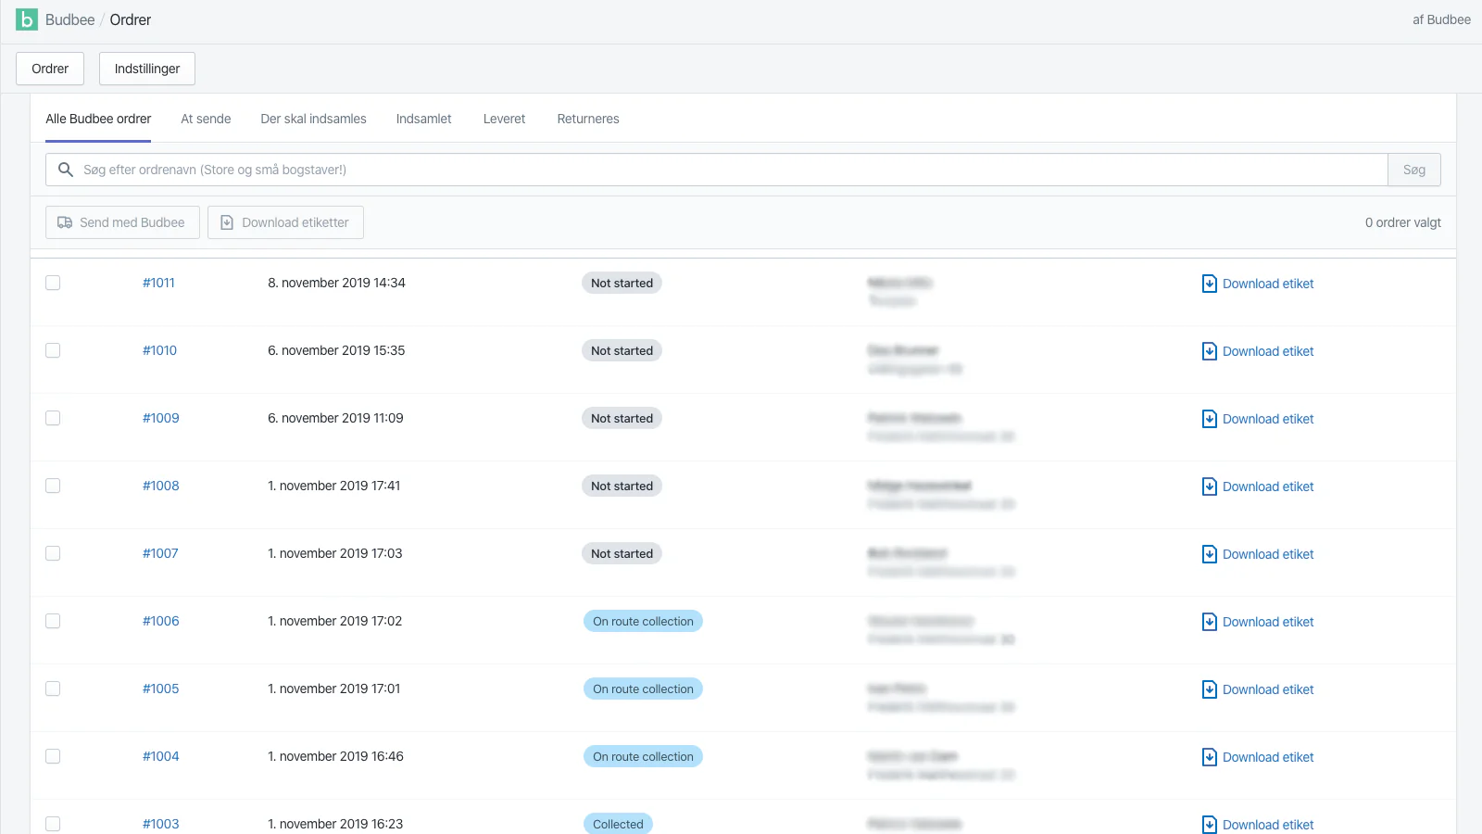Viewport: 1482px width, 834px height.
Task: Click the 0 ordrer valgt text
Action: click(x=1403, y=222)
